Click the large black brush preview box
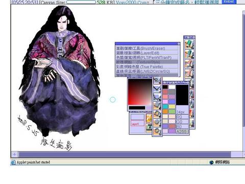 click(182, 95)
